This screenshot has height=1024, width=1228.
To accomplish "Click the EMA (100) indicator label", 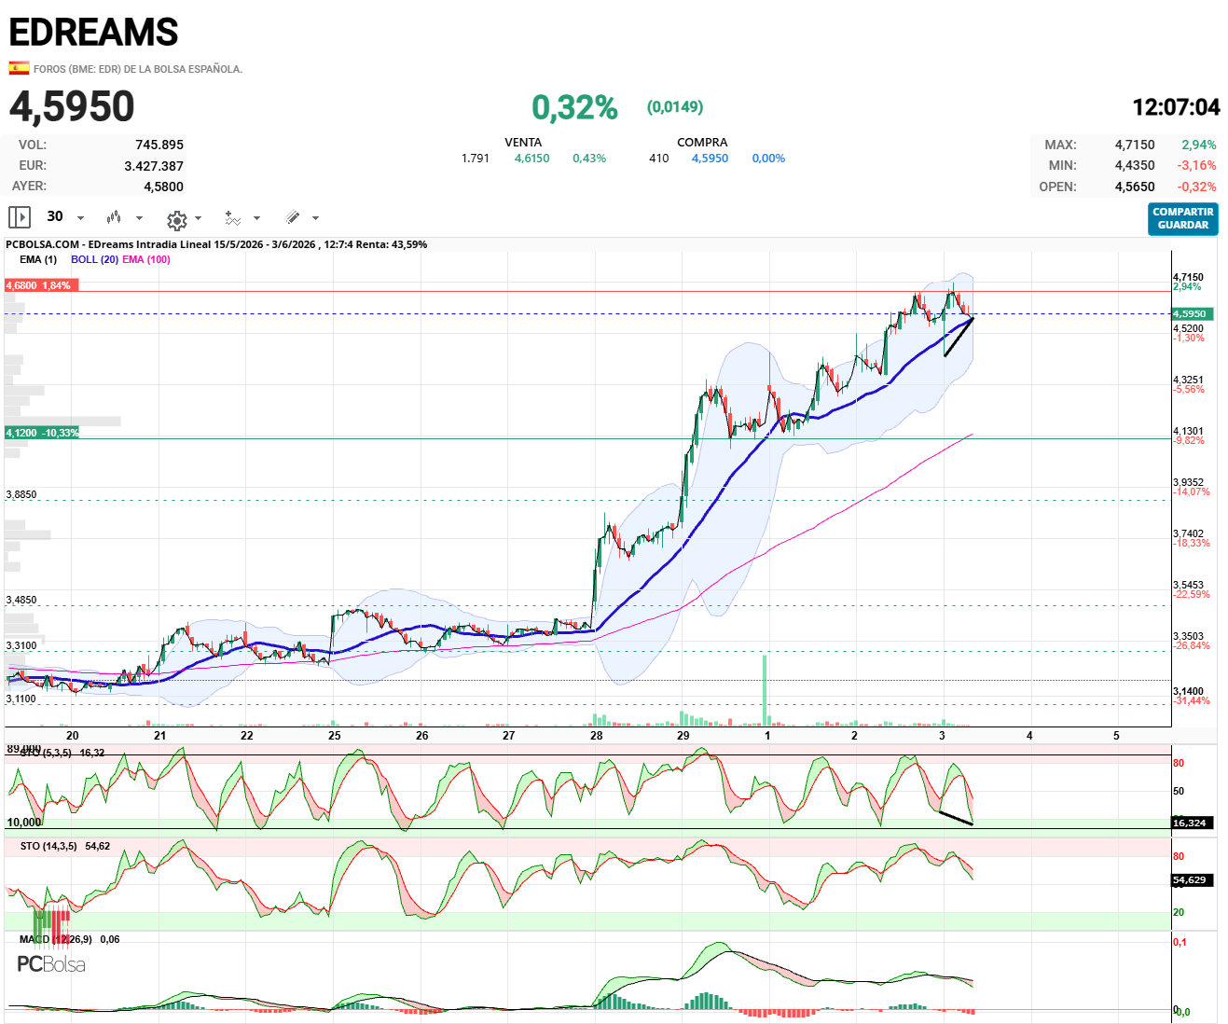I will pyautogui.click(x=146, y=259).
